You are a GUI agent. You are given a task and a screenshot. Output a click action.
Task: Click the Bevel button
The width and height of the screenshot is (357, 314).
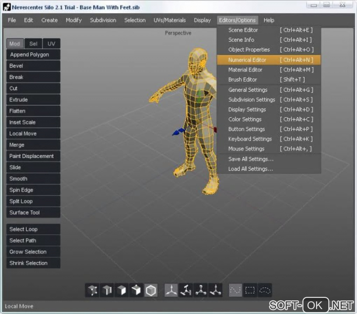tap(33, 66)
